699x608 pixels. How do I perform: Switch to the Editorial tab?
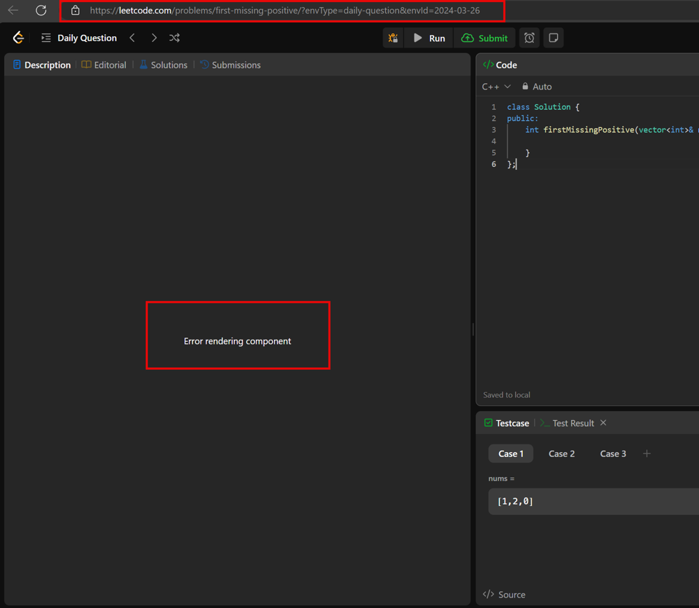pyautogui.click(x=104, y=65)
